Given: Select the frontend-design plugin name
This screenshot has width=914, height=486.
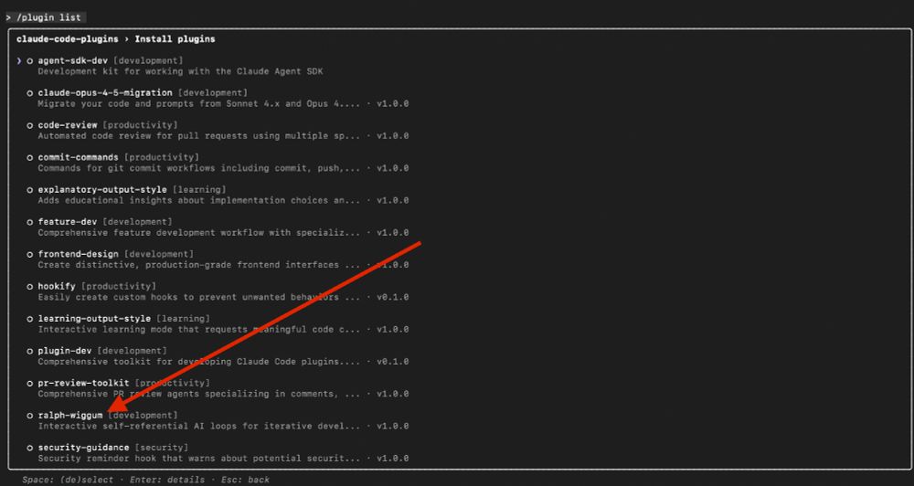Looking at the screenshot, I should [x=78, y=254].
